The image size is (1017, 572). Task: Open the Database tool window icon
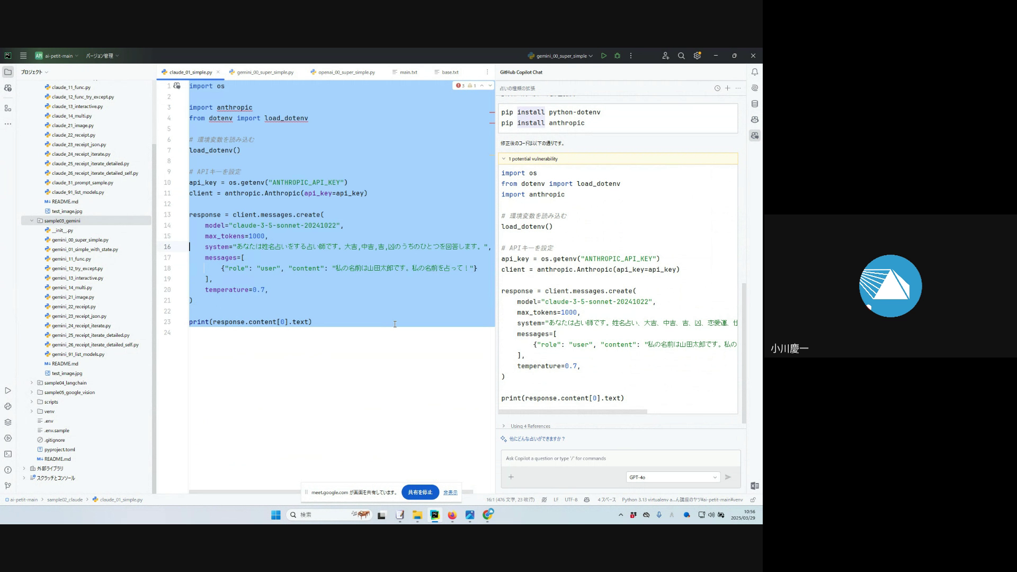pos(754,104)
